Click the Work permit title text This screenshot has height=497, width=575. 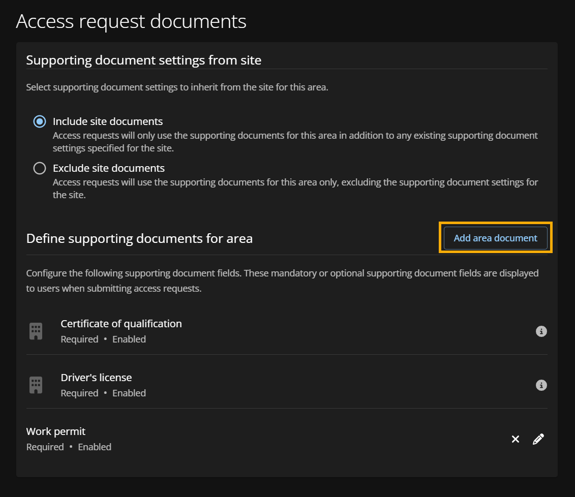56,431
